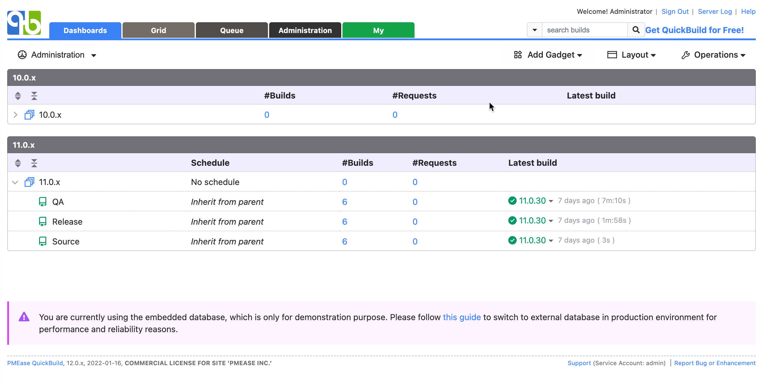Viewport: 763px width, 385px height.
Task: Collapse all rows in 10.0.x gadget
Action: (34, 96)
